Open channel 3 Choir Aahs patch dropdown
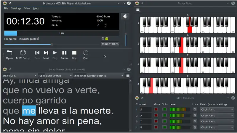Viewport: 237px width, 133px height. [217, 121]
